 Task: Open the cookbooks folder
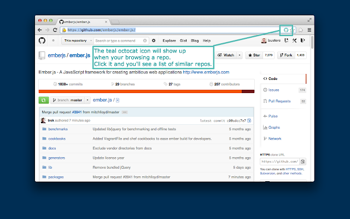point(57,139)
